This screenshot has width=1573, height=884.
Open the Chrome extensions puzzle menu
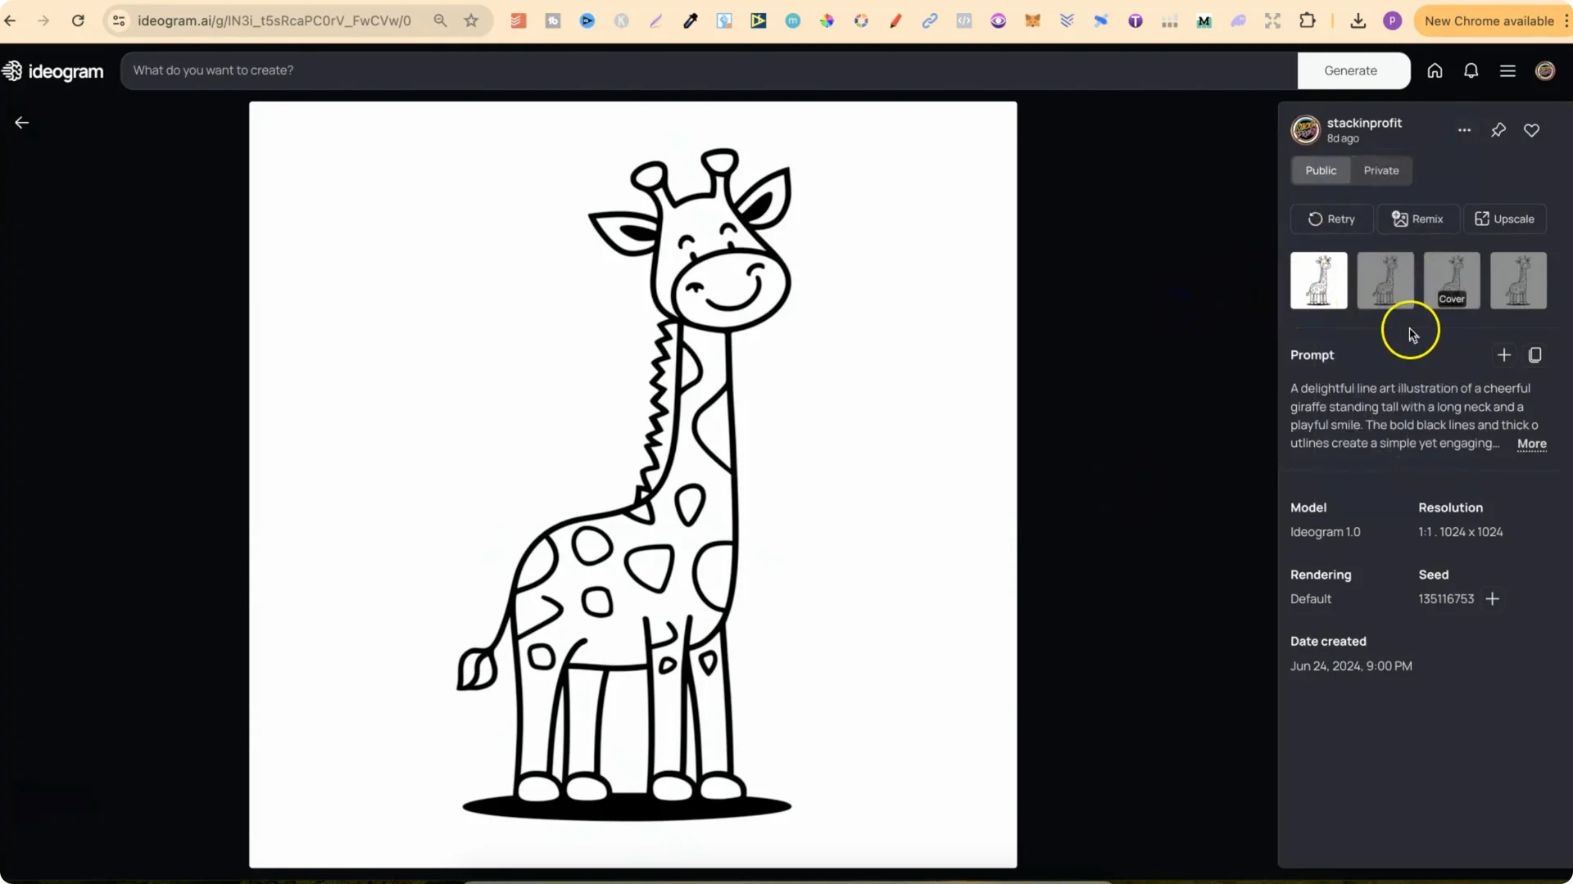(x=1308, y=20)
